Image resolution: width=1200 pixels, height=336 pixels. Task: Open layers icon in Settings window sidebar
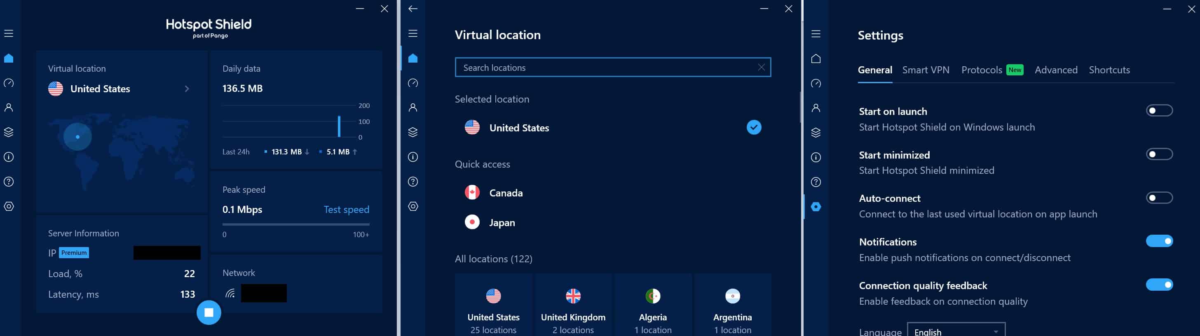tap(816, 133)
